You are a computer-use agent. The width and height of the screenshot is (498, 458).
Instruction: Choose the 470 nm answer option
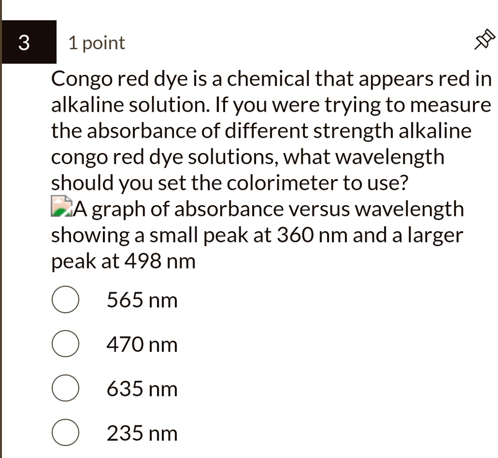pyautogui.click(x=65, y=343)
